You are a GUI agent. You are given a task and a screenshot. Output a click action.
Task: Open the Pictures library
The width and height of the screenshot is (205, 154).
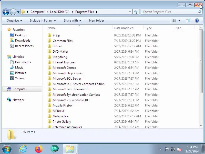[20, 73]
